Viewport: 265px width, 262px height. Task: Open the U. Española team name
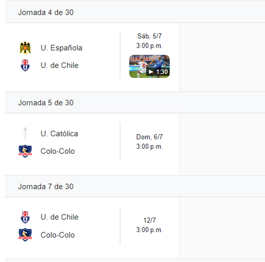point(61,48)
